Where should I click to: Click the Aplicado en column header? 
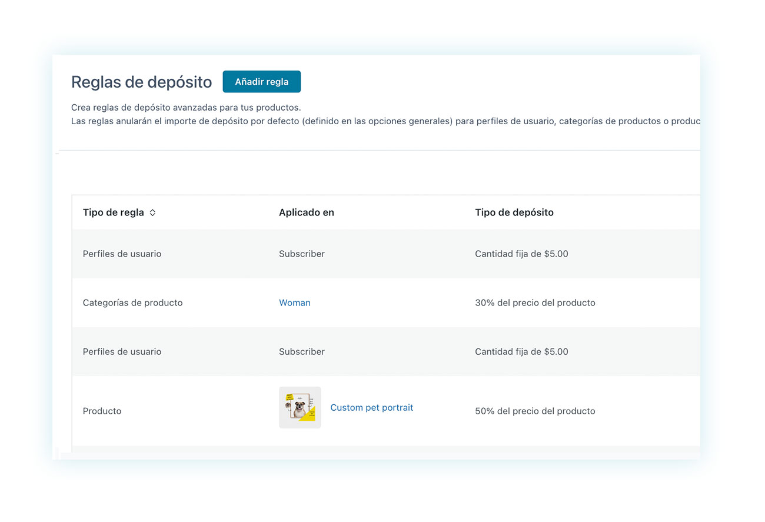coord(307,212)
